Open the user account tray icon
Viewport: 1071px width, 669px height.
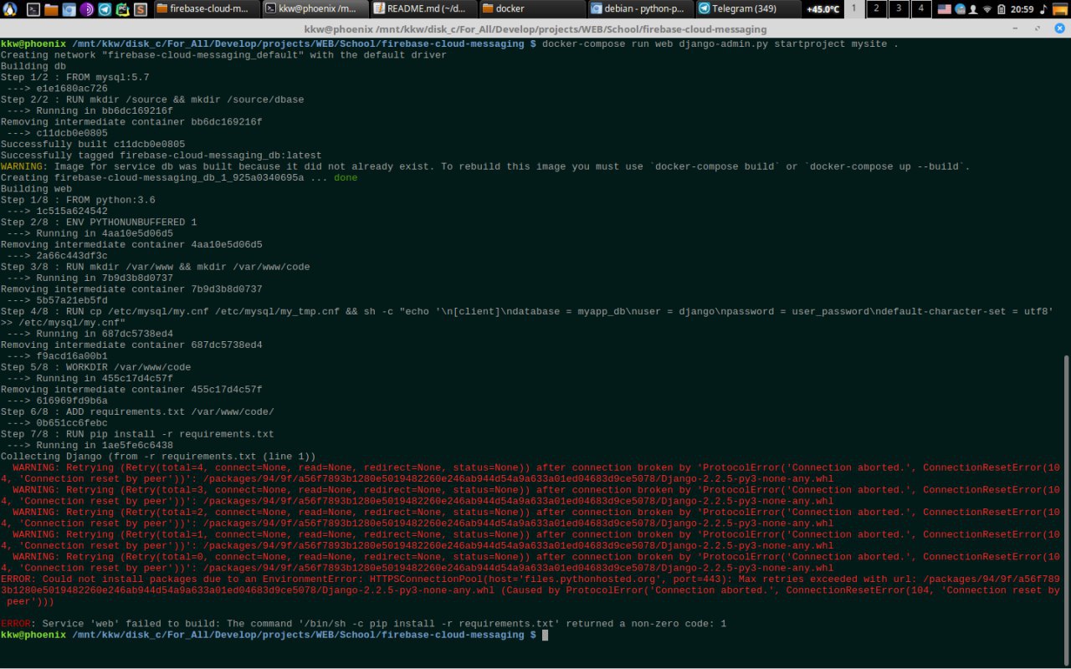(x=973, y=9)
